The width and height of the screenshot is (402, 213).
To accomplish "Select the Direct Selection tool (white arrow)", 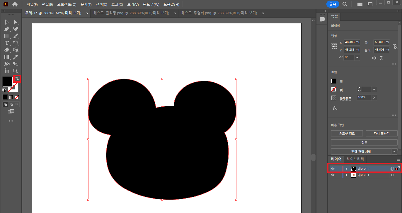I will (x=16, y=22).
